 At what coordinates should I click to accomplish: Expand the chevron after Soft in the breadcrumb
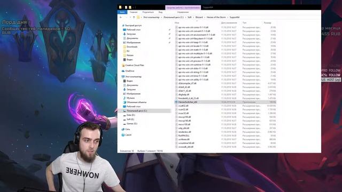tap(193, 17)
